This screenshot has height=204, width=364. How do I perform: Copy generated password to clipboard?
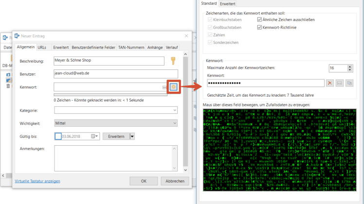(x=349, y=83)
